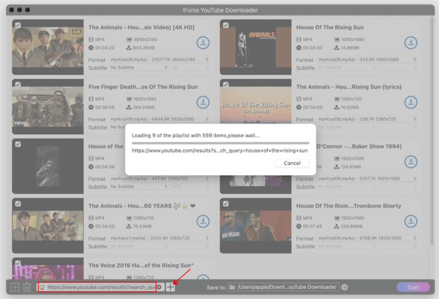439x299 pixels.
Task: Click the add file icon at bottom left
Action: [15, 287]
